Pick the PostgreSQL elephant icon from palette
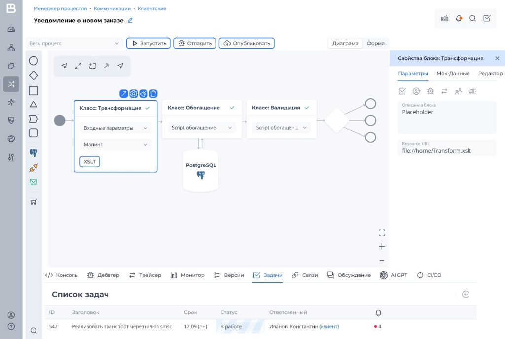The width and height of the screenshot is (505, 339). (34, 153)
